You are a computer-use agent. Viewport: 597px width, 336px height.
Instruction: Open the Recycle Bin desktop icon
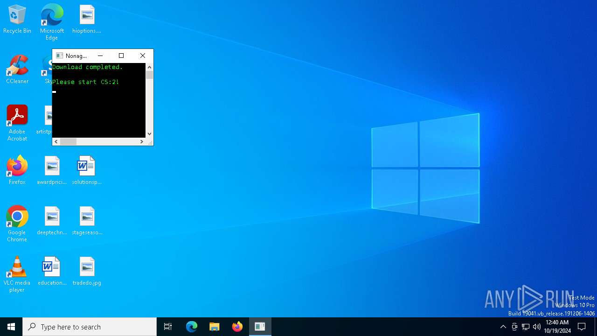[x=17, y=20]
